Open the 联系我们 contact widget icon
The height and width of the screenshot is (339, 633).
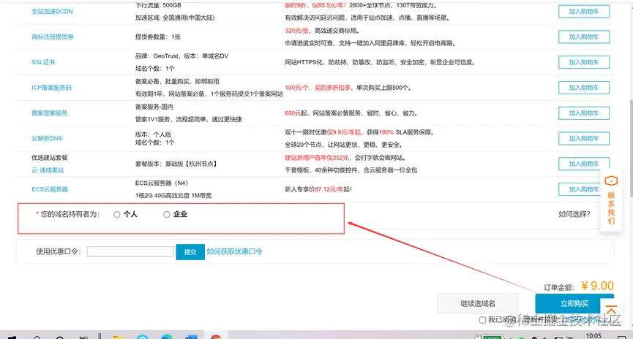pyautogui.click(x=611, y=181)
